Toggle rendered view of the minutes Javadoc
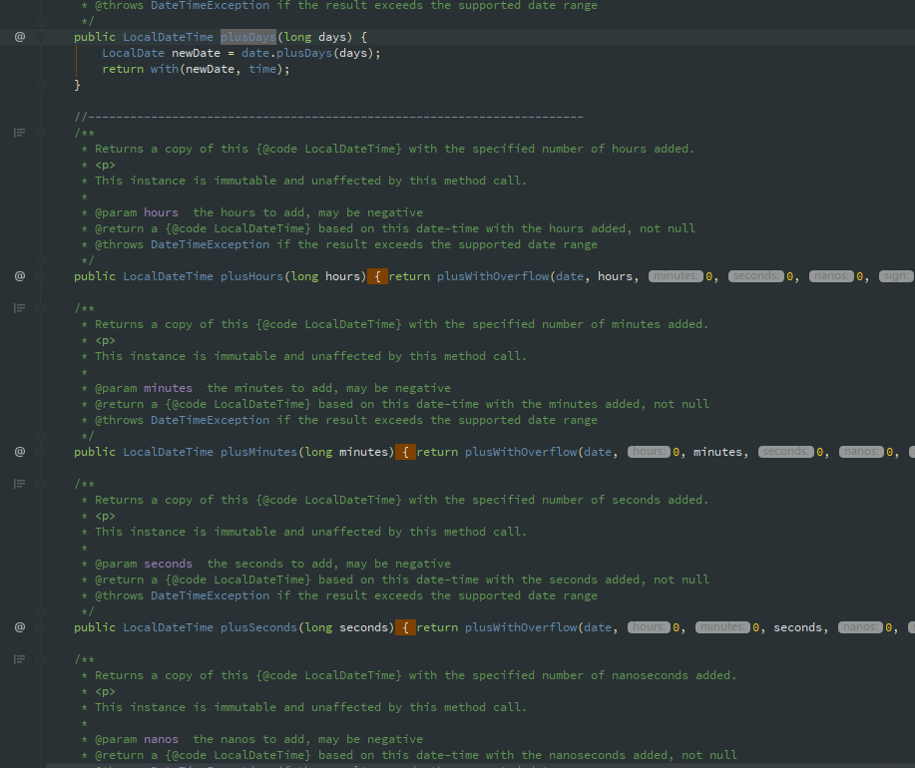Image resolution: width=915 pixels, height=768 pixels. click(x=19, y=308)
